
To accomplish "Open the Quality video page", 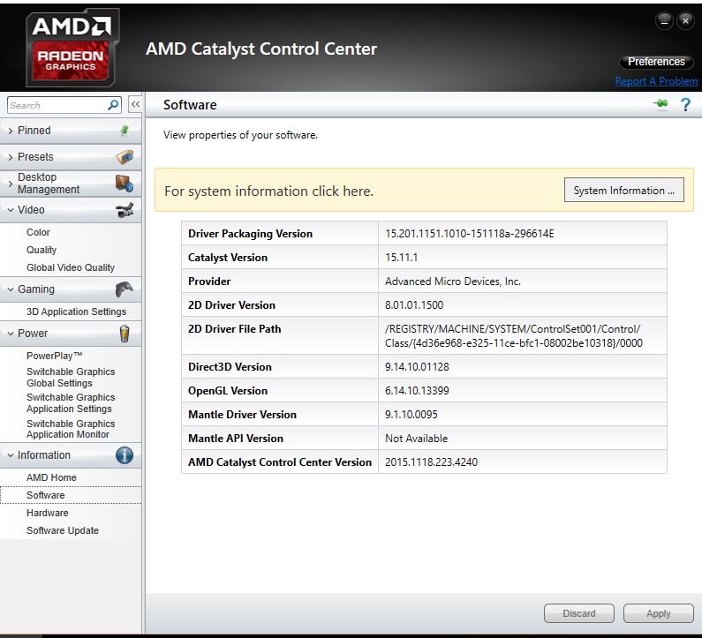I will pyautogui.click(x=42, y=250).
